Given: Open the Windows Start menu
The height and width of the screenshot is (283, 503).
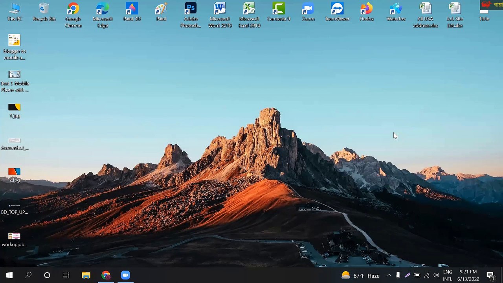Looking at the screenshot, I should [x=9, y=275].
